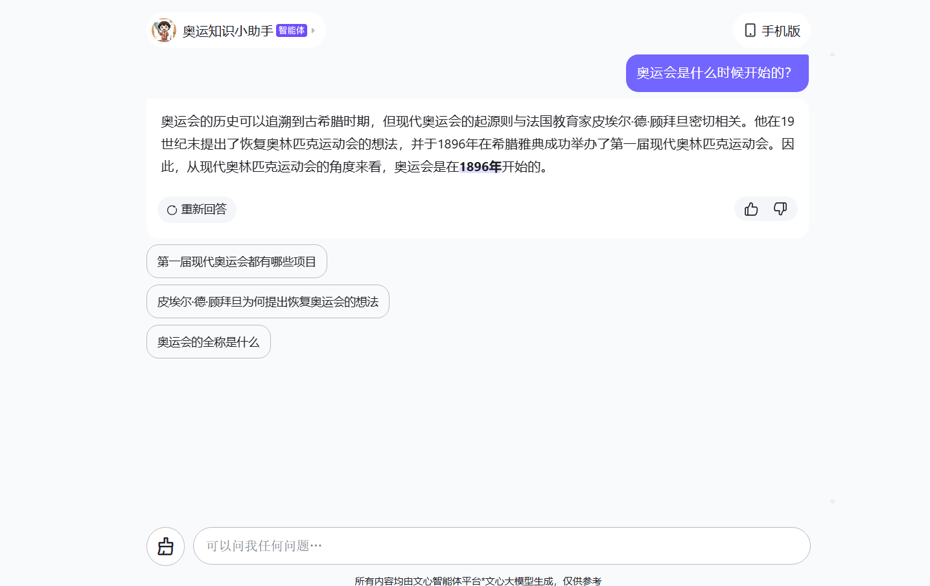This screenshot has width=930, height=586.
Task: Dislike the answer with thumbs-down icon
Action: pos(780,209)
